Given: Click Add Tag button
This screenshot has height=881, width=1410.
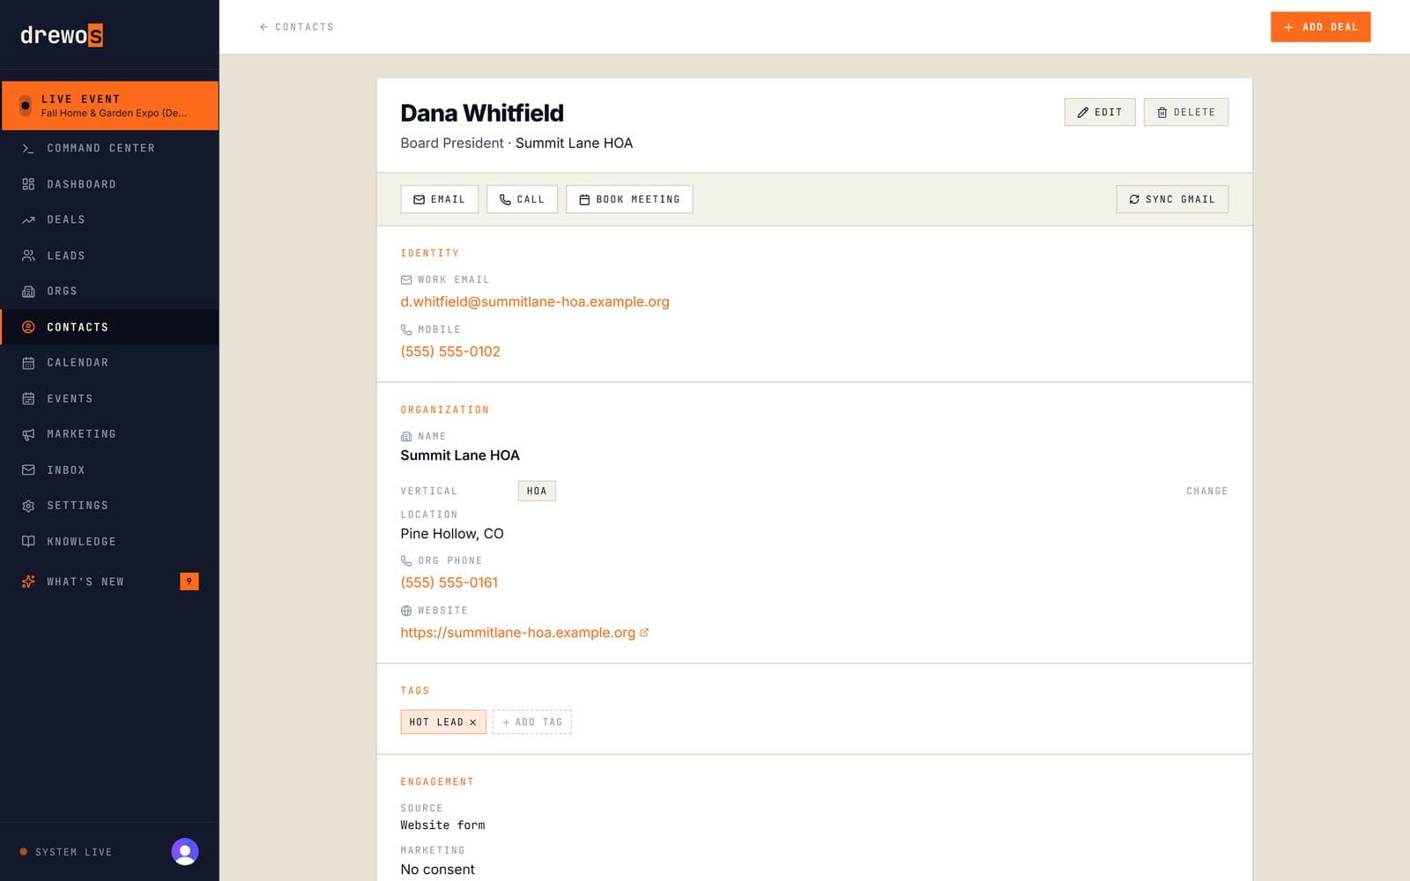Looking at the screenshot, I should (x=532, y=722).
